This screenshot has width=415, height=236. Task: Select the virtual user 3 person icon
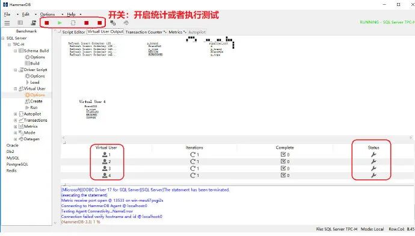click(105, 168)
